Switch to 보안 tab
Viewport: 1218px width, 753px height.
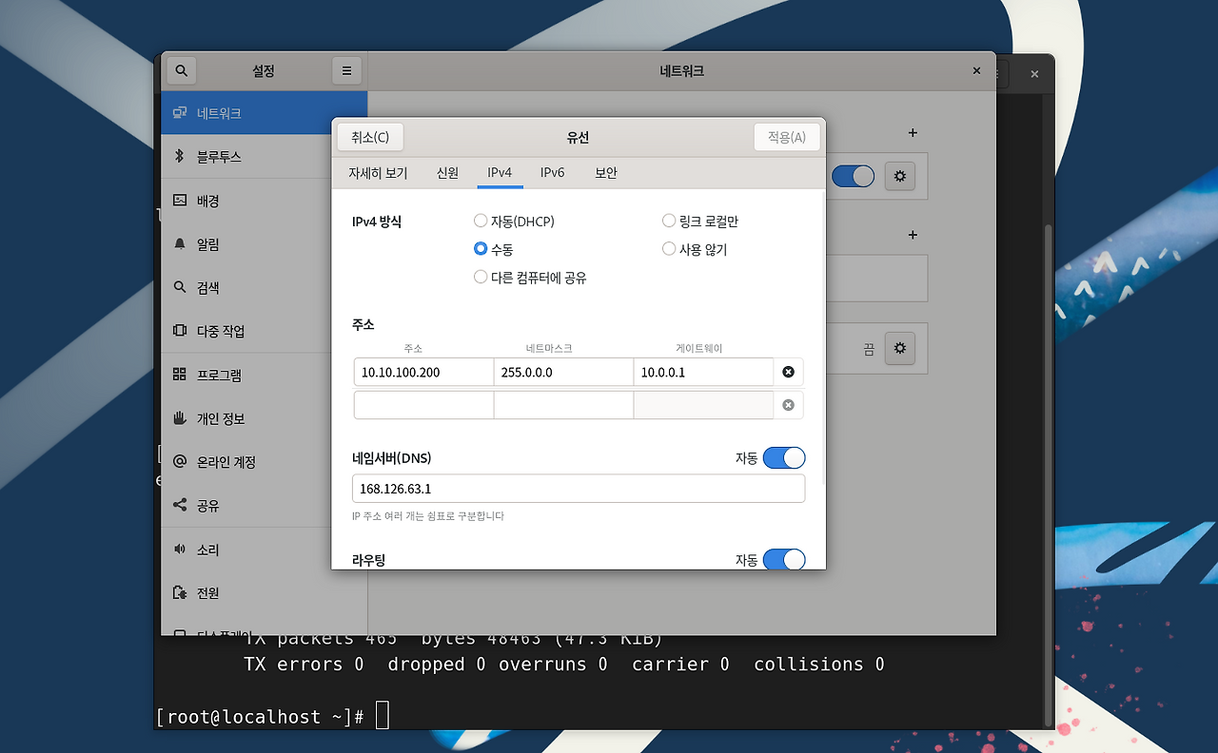click(x=606, y=173)
